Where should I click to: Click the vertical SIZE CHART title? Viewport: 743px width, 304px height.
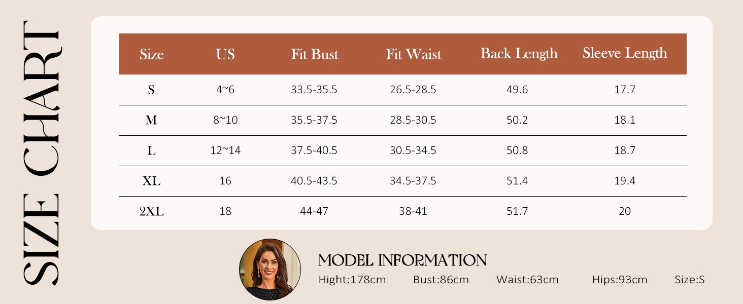pos(41,152)
